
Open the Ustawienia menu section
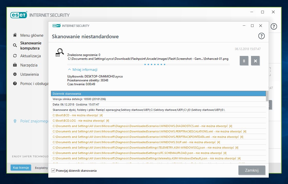click(29, 74)
